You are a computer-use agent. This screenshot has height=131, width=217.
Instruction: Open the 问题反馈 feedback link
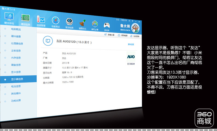pyautogui.click(x=123, y=20)
